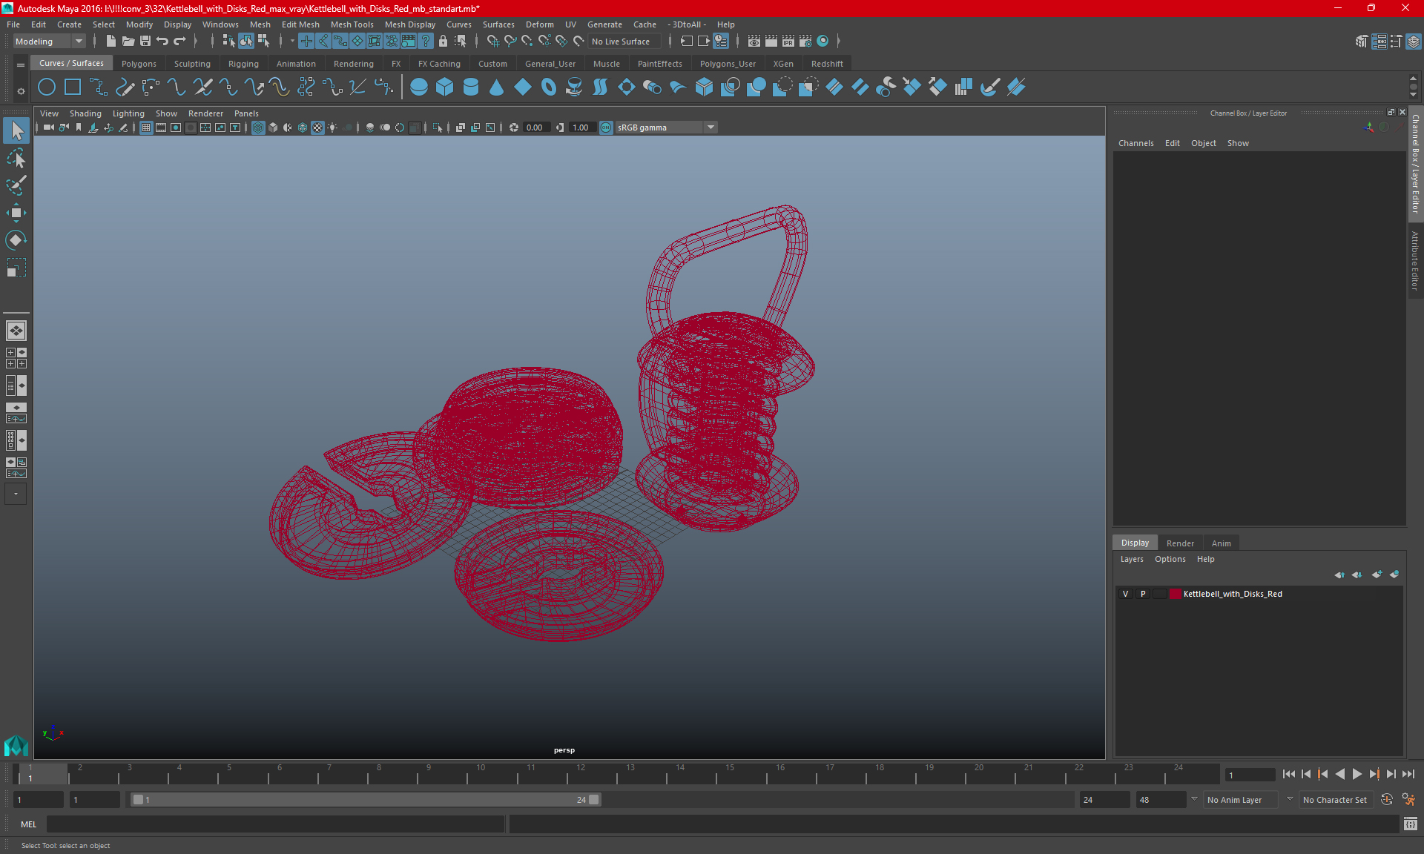Select the NURBS circle icon on shelf
Image resolution: width=1424 pixels, height=854 pixels.
[x=47, y=87]
